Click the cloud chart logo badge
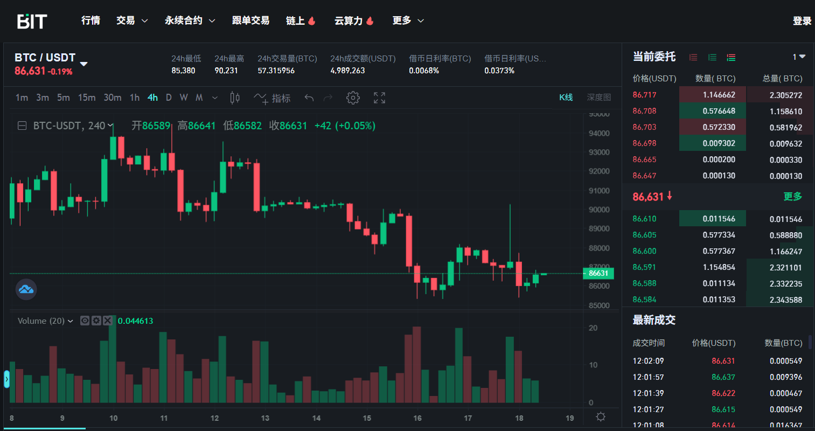Screen dimensions: 815x431 (x=26, y=289)
